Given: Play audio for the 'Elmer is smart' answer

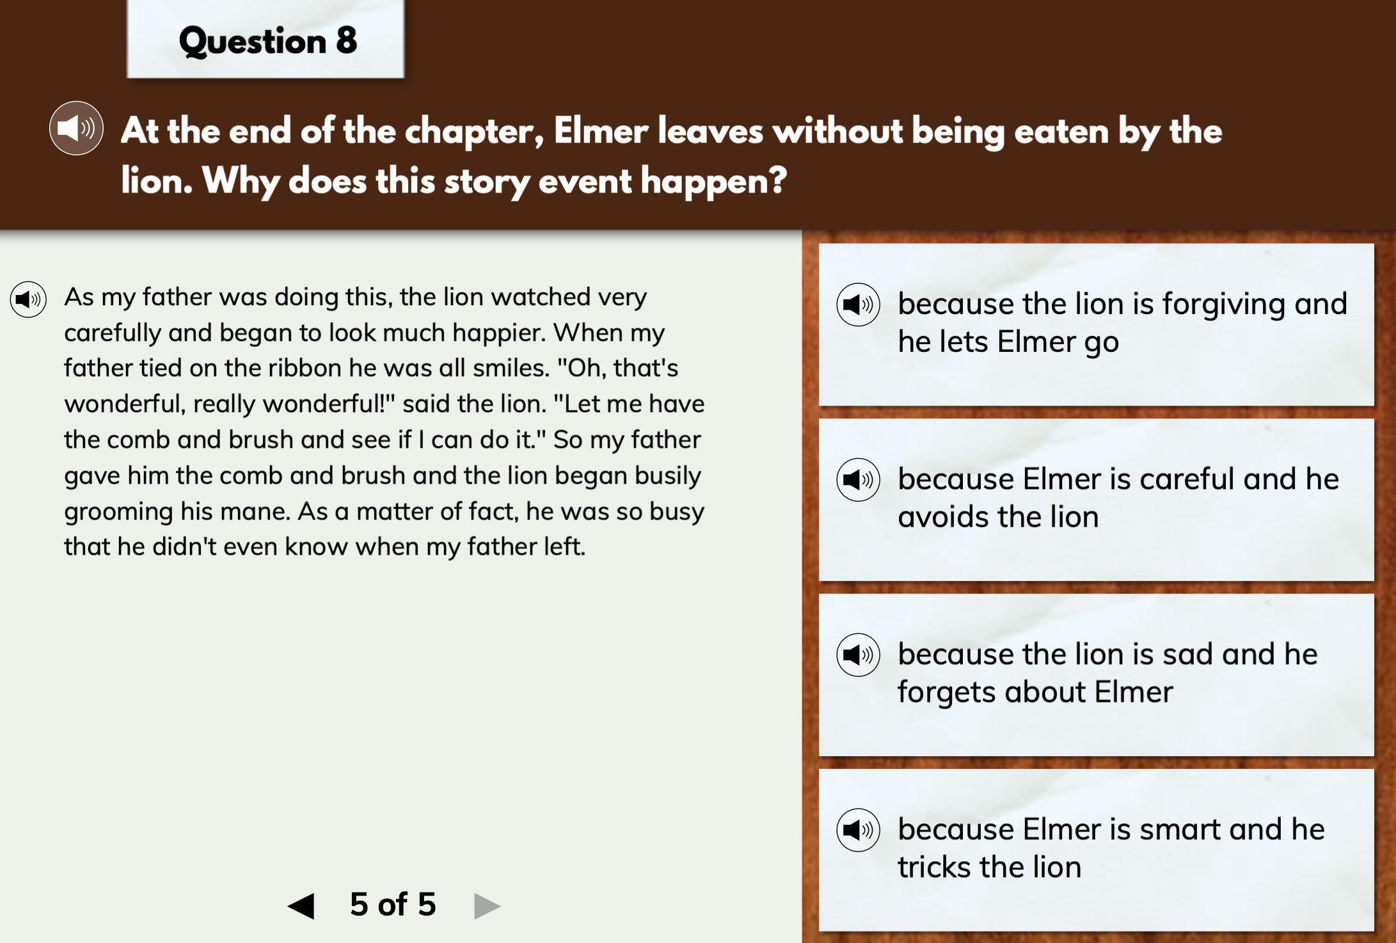Looking at the screenshot, I should tap(858, 830).
